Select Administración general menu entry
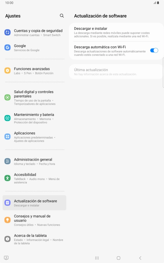This screenshot has height=263, width=164. [34, 161]
